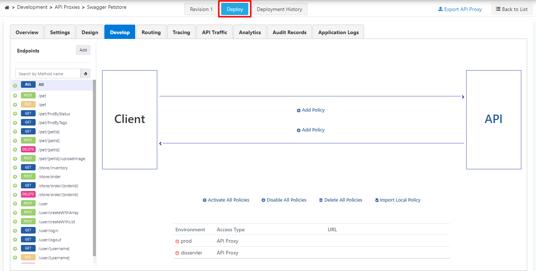This screenshot has height=271, width=536.
Task: Click Export API Proxy link
Action: tap(460, 9)
